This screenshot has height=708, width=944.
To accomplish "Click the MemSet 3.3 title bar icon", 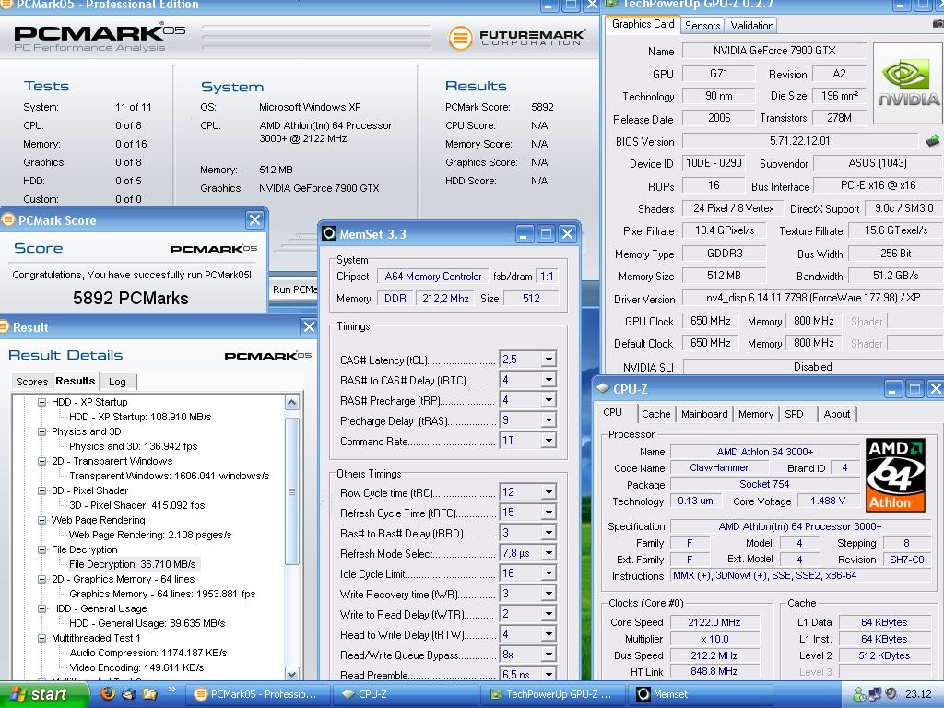I will [x=329, y=233].
